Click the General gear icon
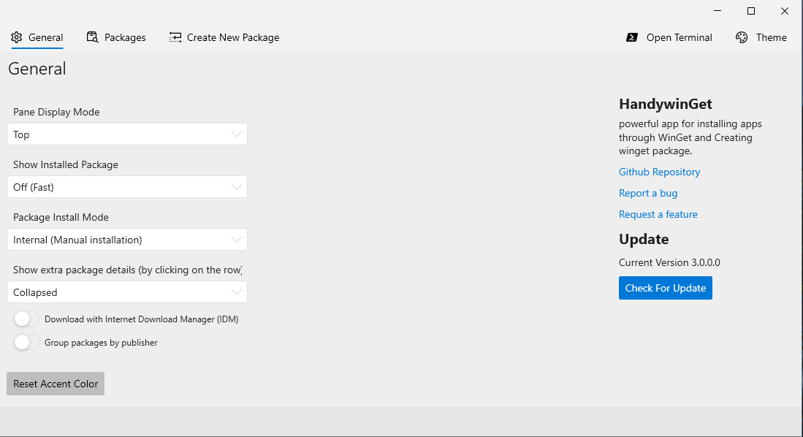The image size is (803, 437). (x=17, y=37)
